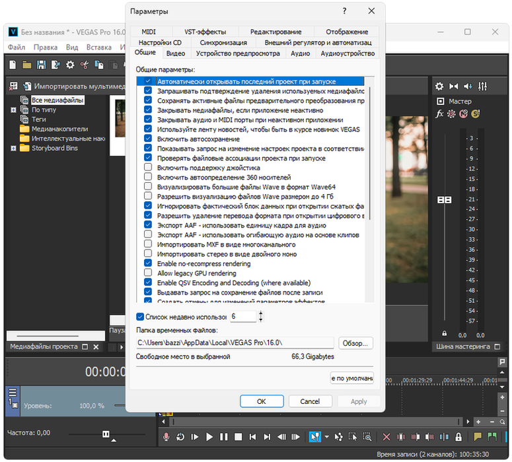Enable the joystick support checkbox

click(x=148, y=168)
